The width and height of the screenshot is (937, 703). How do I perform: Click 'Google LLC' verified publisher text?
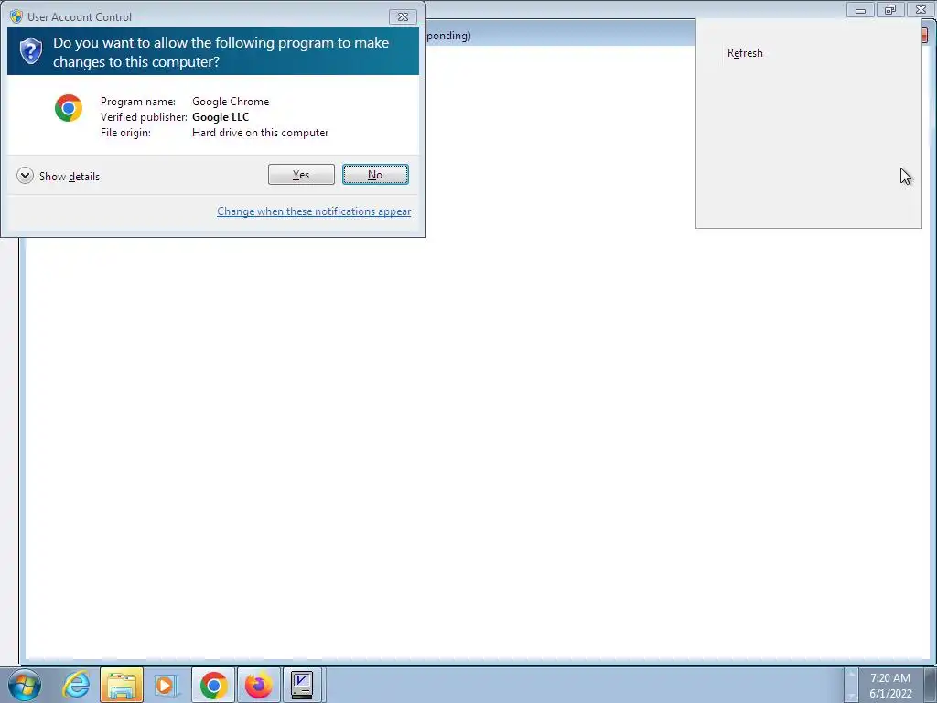221,117
